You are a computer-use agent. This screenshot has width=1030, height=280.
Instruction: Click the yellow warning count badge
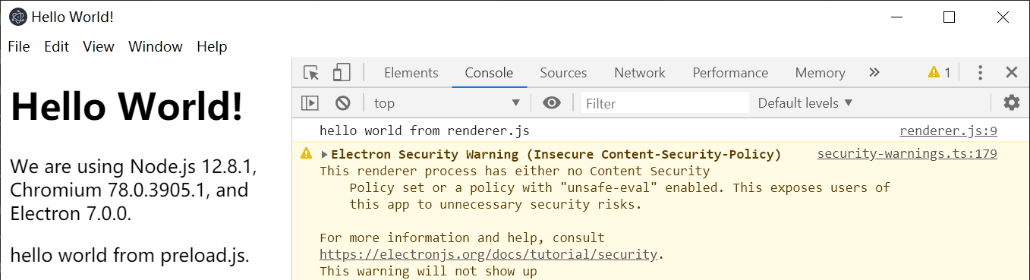[940, 73]
